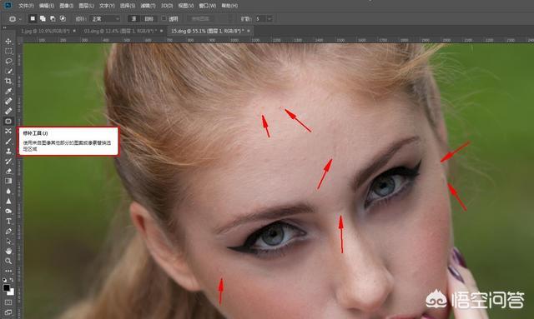The height and width of the screenshot is (319, 534).
Task: Open the 修补 mode dropdown showing 正常
Action: [x=105, y=19]
